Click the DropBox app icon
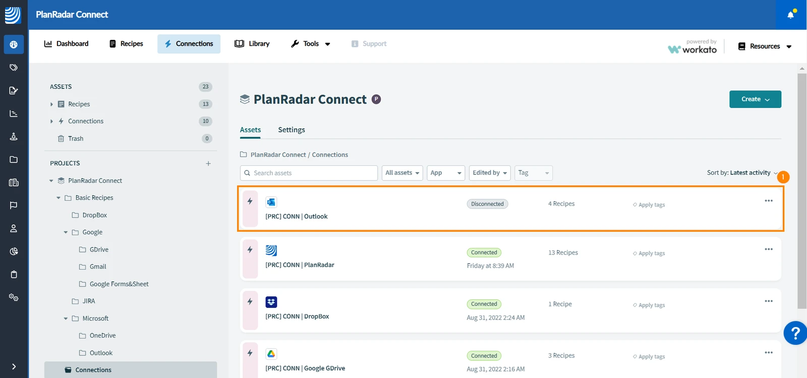 click(x=271, y=302)
